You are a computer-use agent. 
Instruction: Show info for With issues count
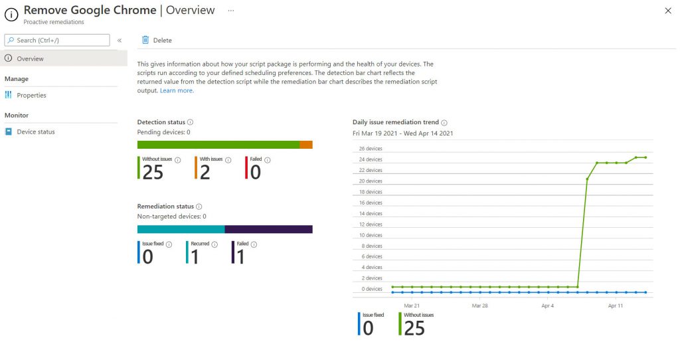click(x=228, y=160)
